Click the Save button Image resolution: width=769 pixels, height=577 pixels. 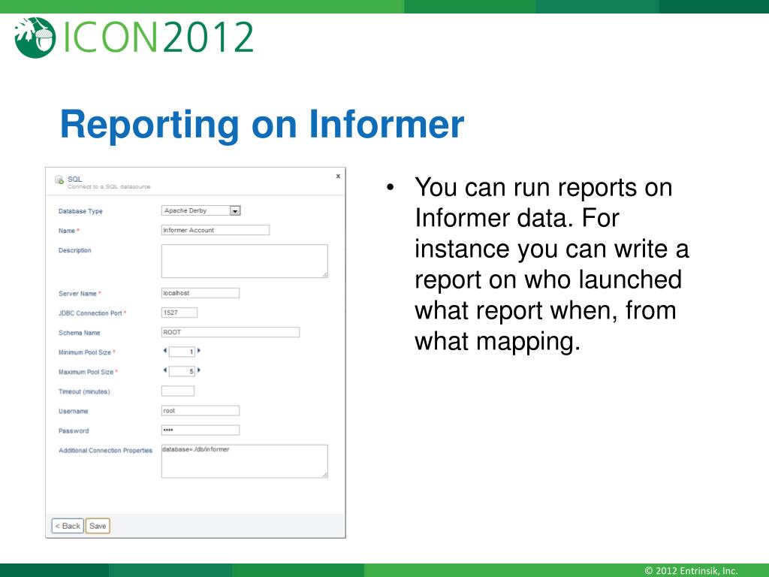click(98, 526)
